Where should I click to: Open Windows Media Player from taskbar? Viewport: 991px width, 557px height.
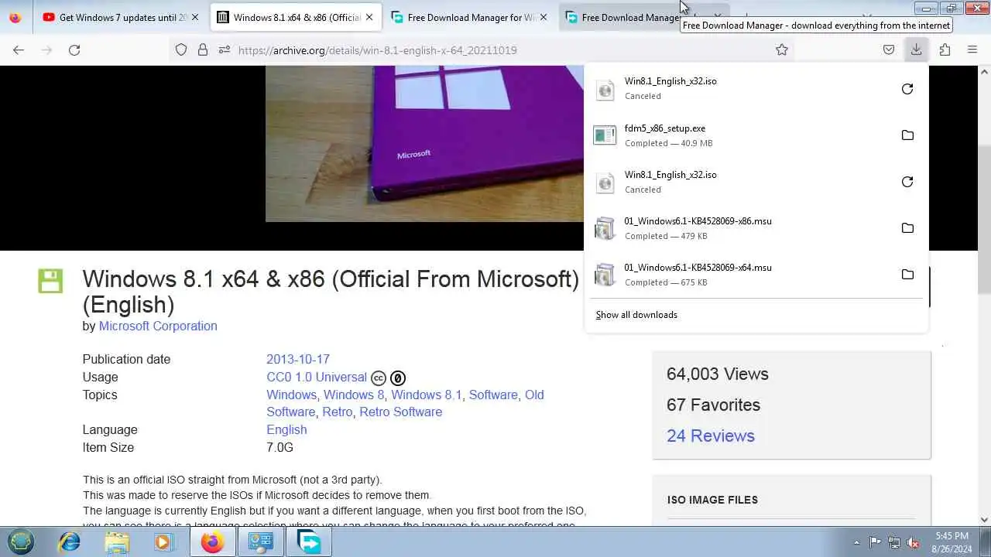coord(163,542)
